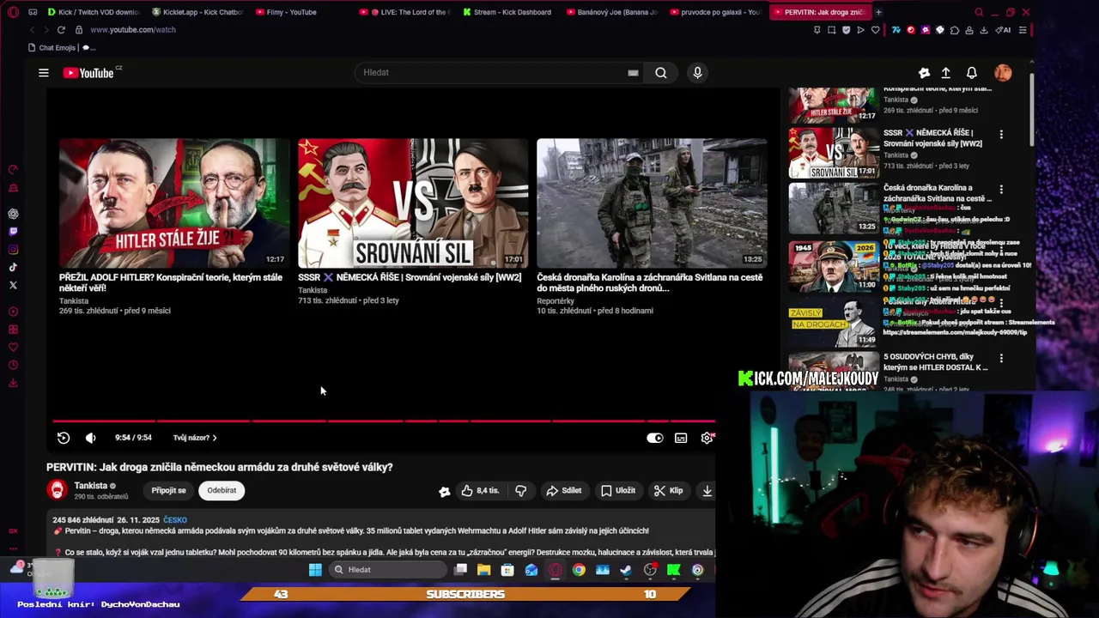Open Google Chrome from the taskbar
The image size is (1099, 618).
tap(579, 570)
